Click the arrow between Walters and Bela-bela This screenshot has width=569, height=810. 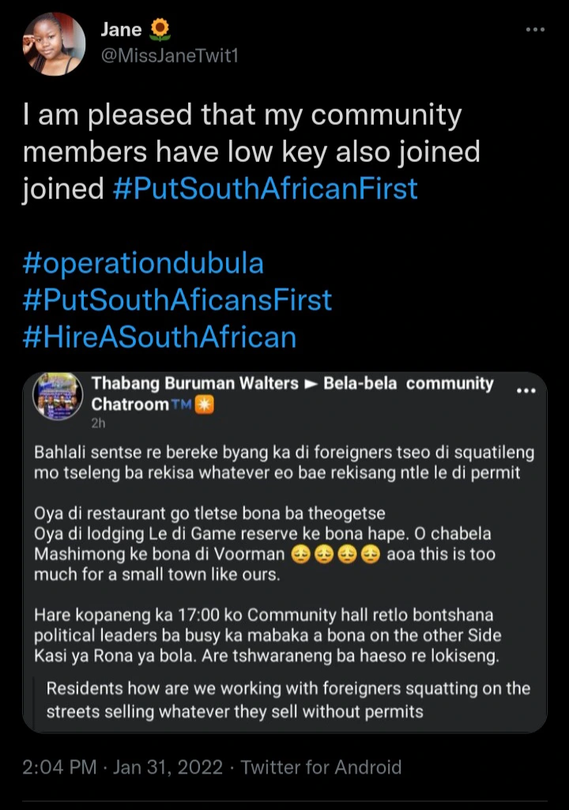311,384
